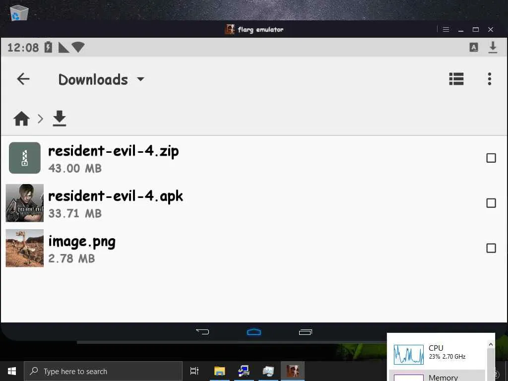This screenshot has width=508, height=381.
Task: Open the flarg emulator taskbar button
Action: click(x=293, y=371)
